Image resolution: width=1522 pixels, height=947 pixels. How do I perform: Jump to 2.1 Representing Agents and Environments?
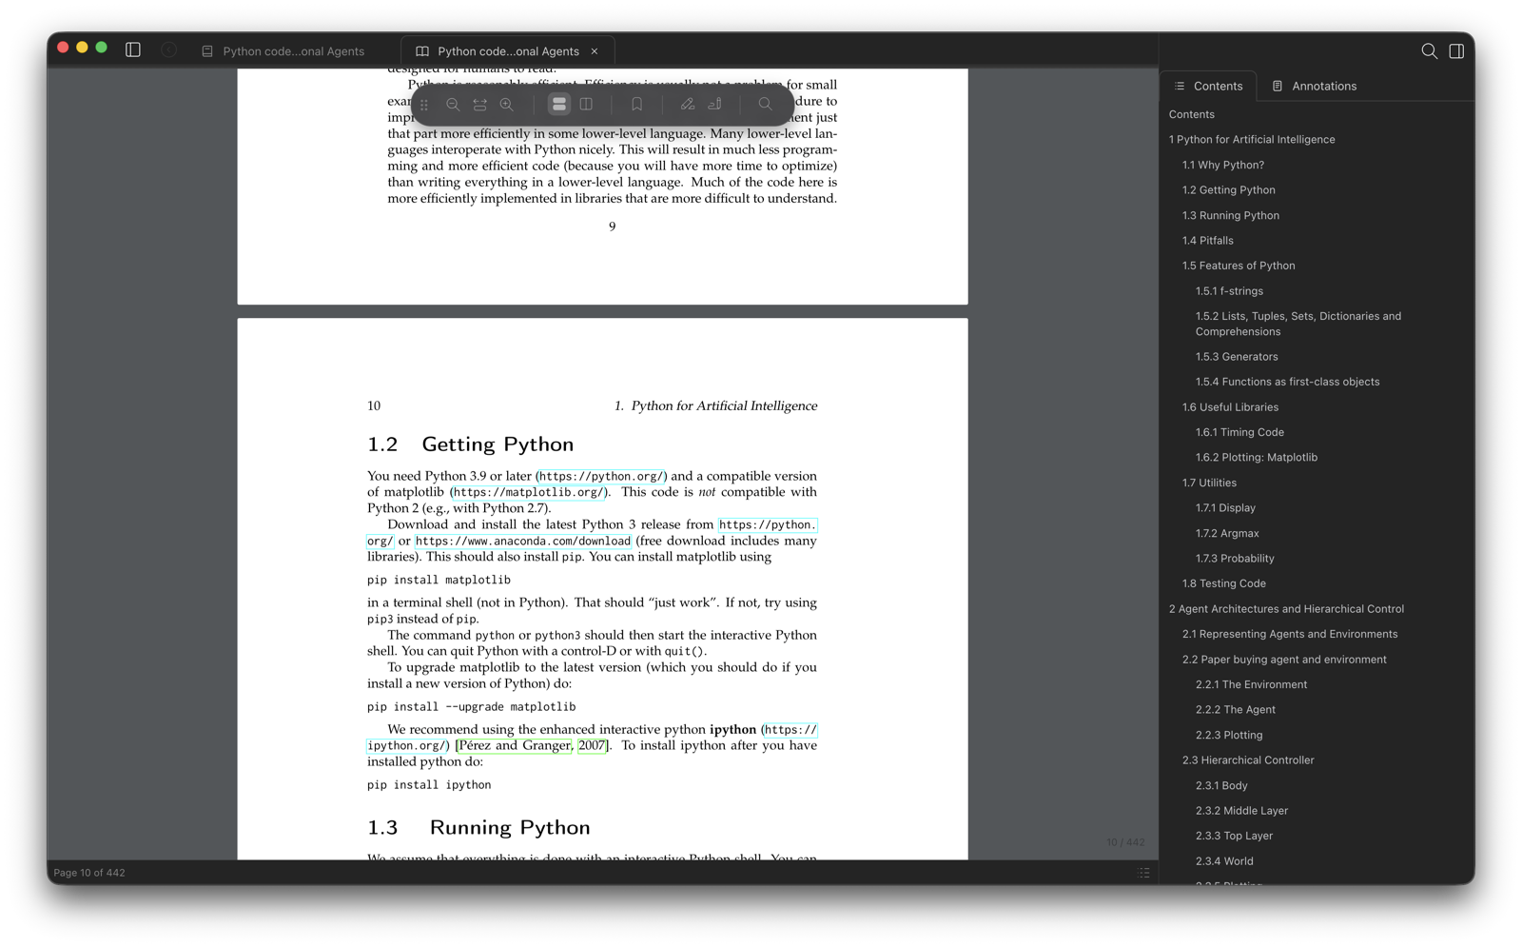[1289, 634]
